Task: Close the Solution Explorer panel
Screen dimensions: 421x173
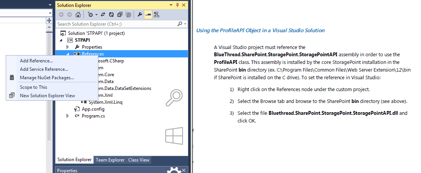Action: click(184, 5)
